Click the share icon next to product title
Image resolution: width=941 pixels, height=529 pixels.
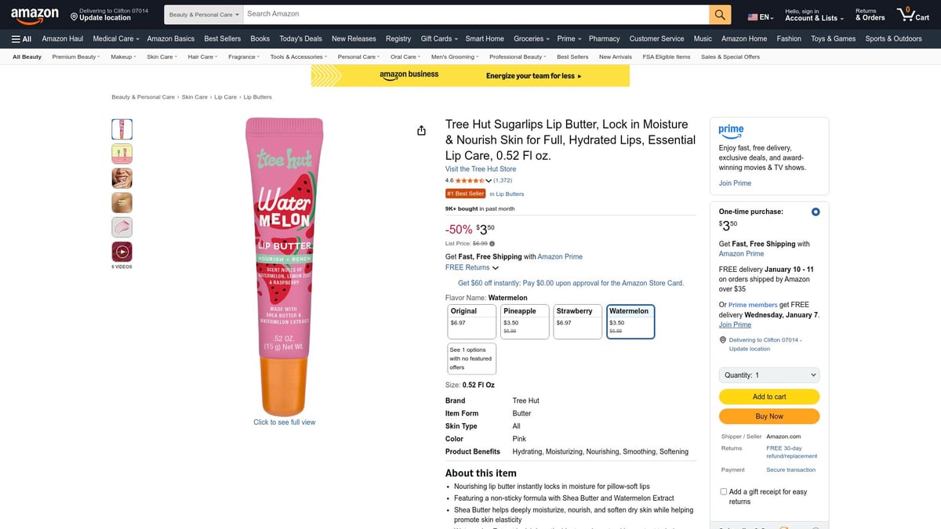421,130
